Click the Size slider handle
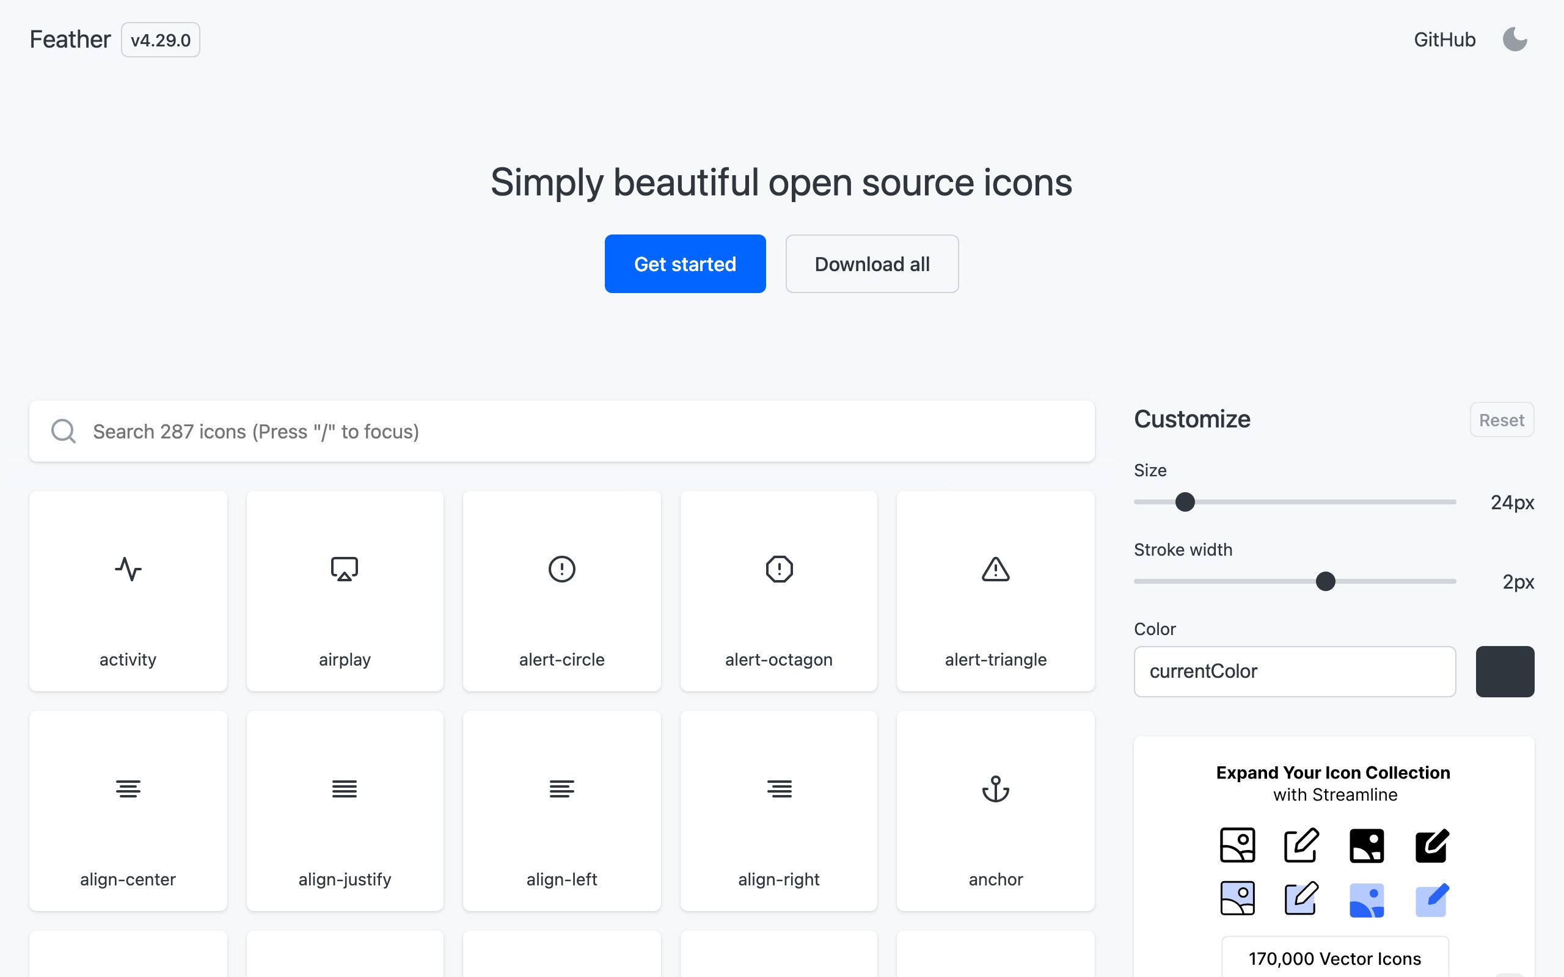This screenshot has height=977, width=1564. (x=1185, y=502)
